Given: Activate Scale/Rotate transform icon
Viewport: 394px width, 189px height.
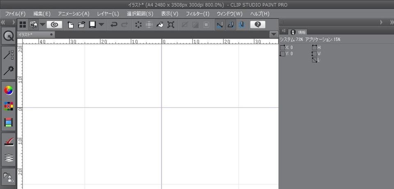Looking at the screenshot, I should [171, 25].
